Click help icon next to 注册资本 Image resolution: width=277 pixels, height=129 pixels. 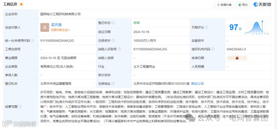tap(113, 41)
